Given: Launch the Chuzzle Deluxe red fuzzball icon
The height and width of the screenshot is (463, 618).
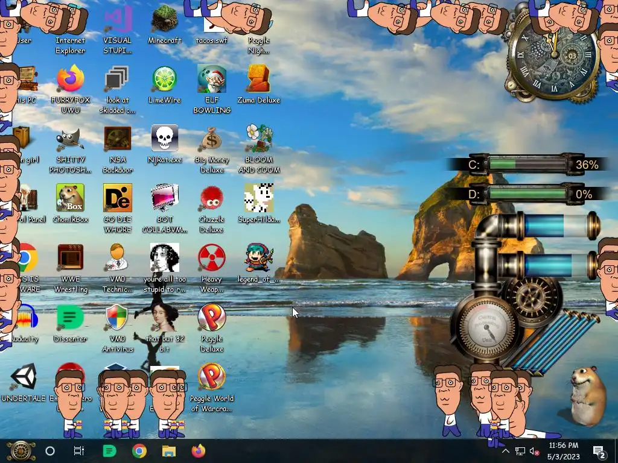Looking at the screenshot, I should click(x=212, y=209).
